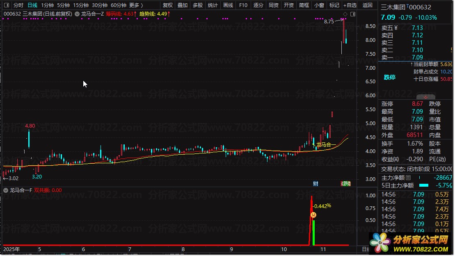Open the 统计 statistics tool
455x256 pixels.
point(213,5)
